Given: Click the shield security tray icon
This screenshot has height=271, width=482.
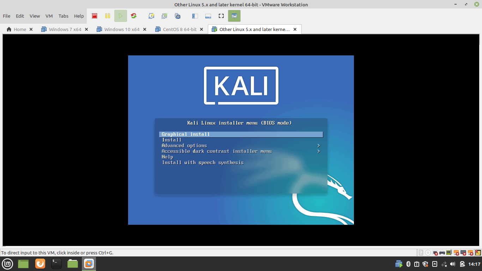Looking at the screenshot, I should [x=426, y=264].
